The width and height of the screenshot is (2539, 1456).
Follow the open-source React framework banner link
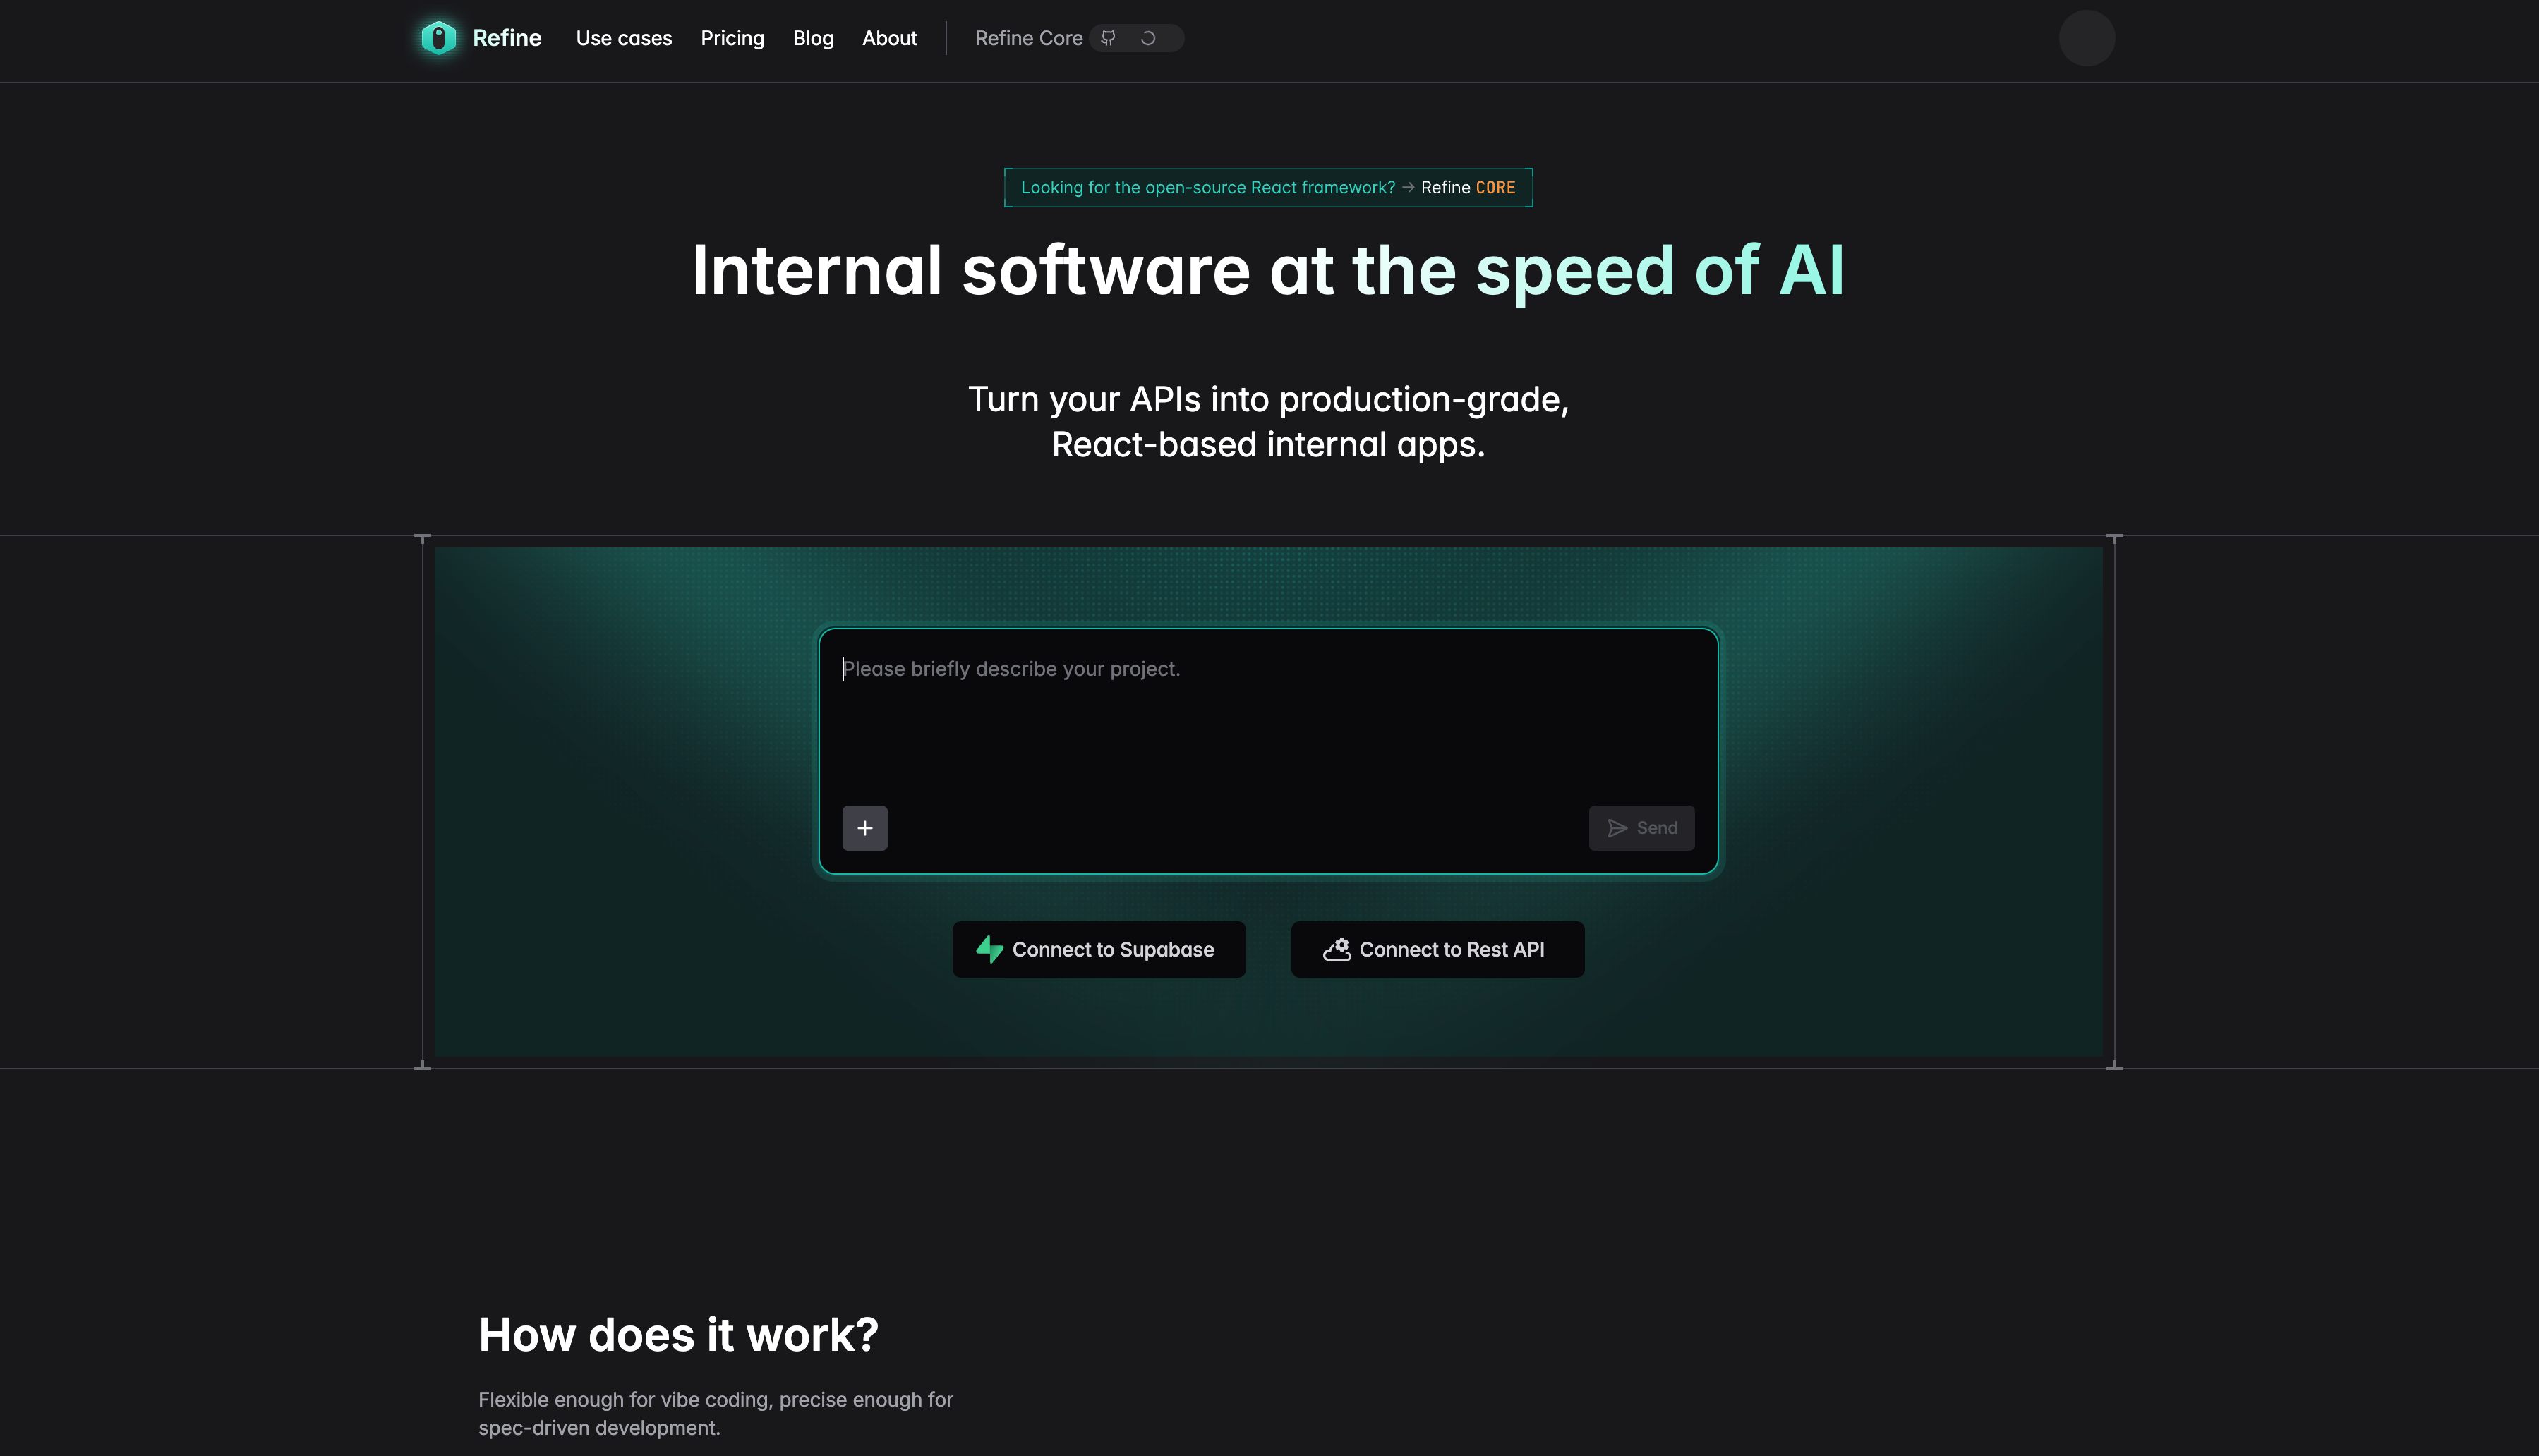click(1267, 187)
